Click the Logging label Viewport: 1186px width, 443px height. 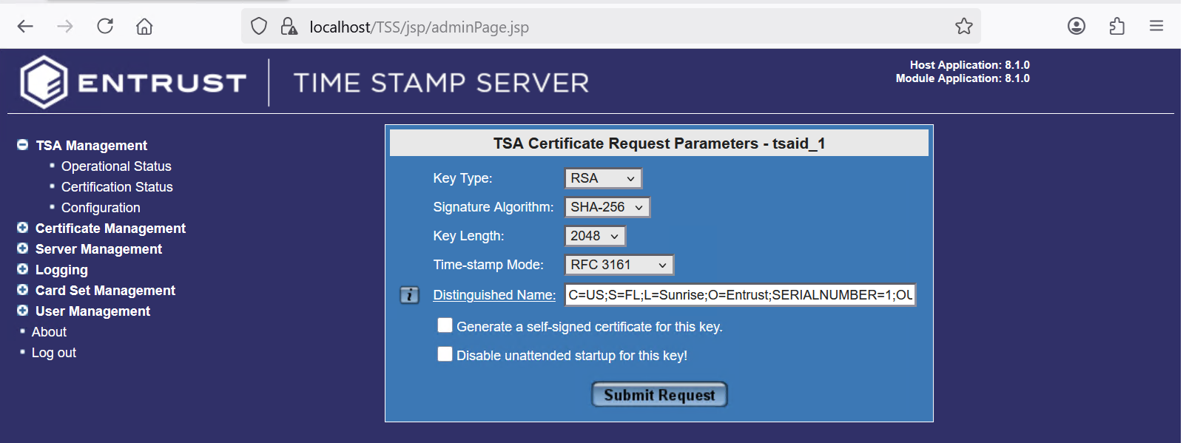tap(61, 270)
